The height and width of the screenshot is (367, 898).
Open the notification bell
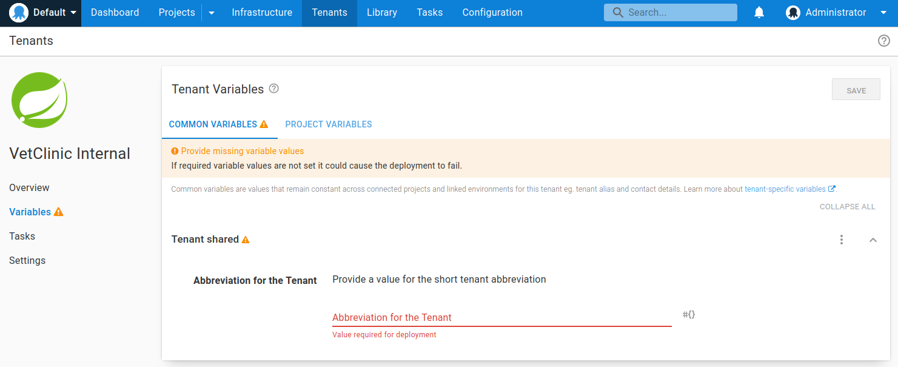pos(759,12)
